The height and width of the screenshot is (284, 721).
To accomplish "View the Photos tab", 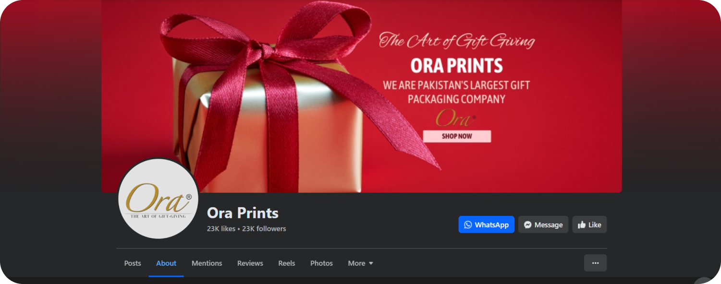I will click(x=321, y=263).
